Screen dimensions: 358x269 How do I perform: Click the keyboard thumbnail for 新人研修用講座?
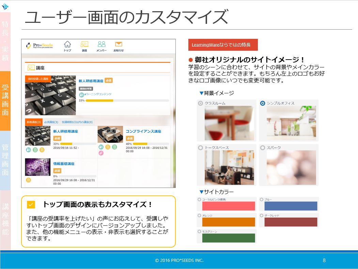pos(37,135)
